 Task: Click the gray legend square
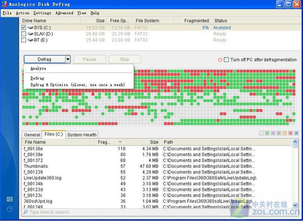tap(279, 133)
